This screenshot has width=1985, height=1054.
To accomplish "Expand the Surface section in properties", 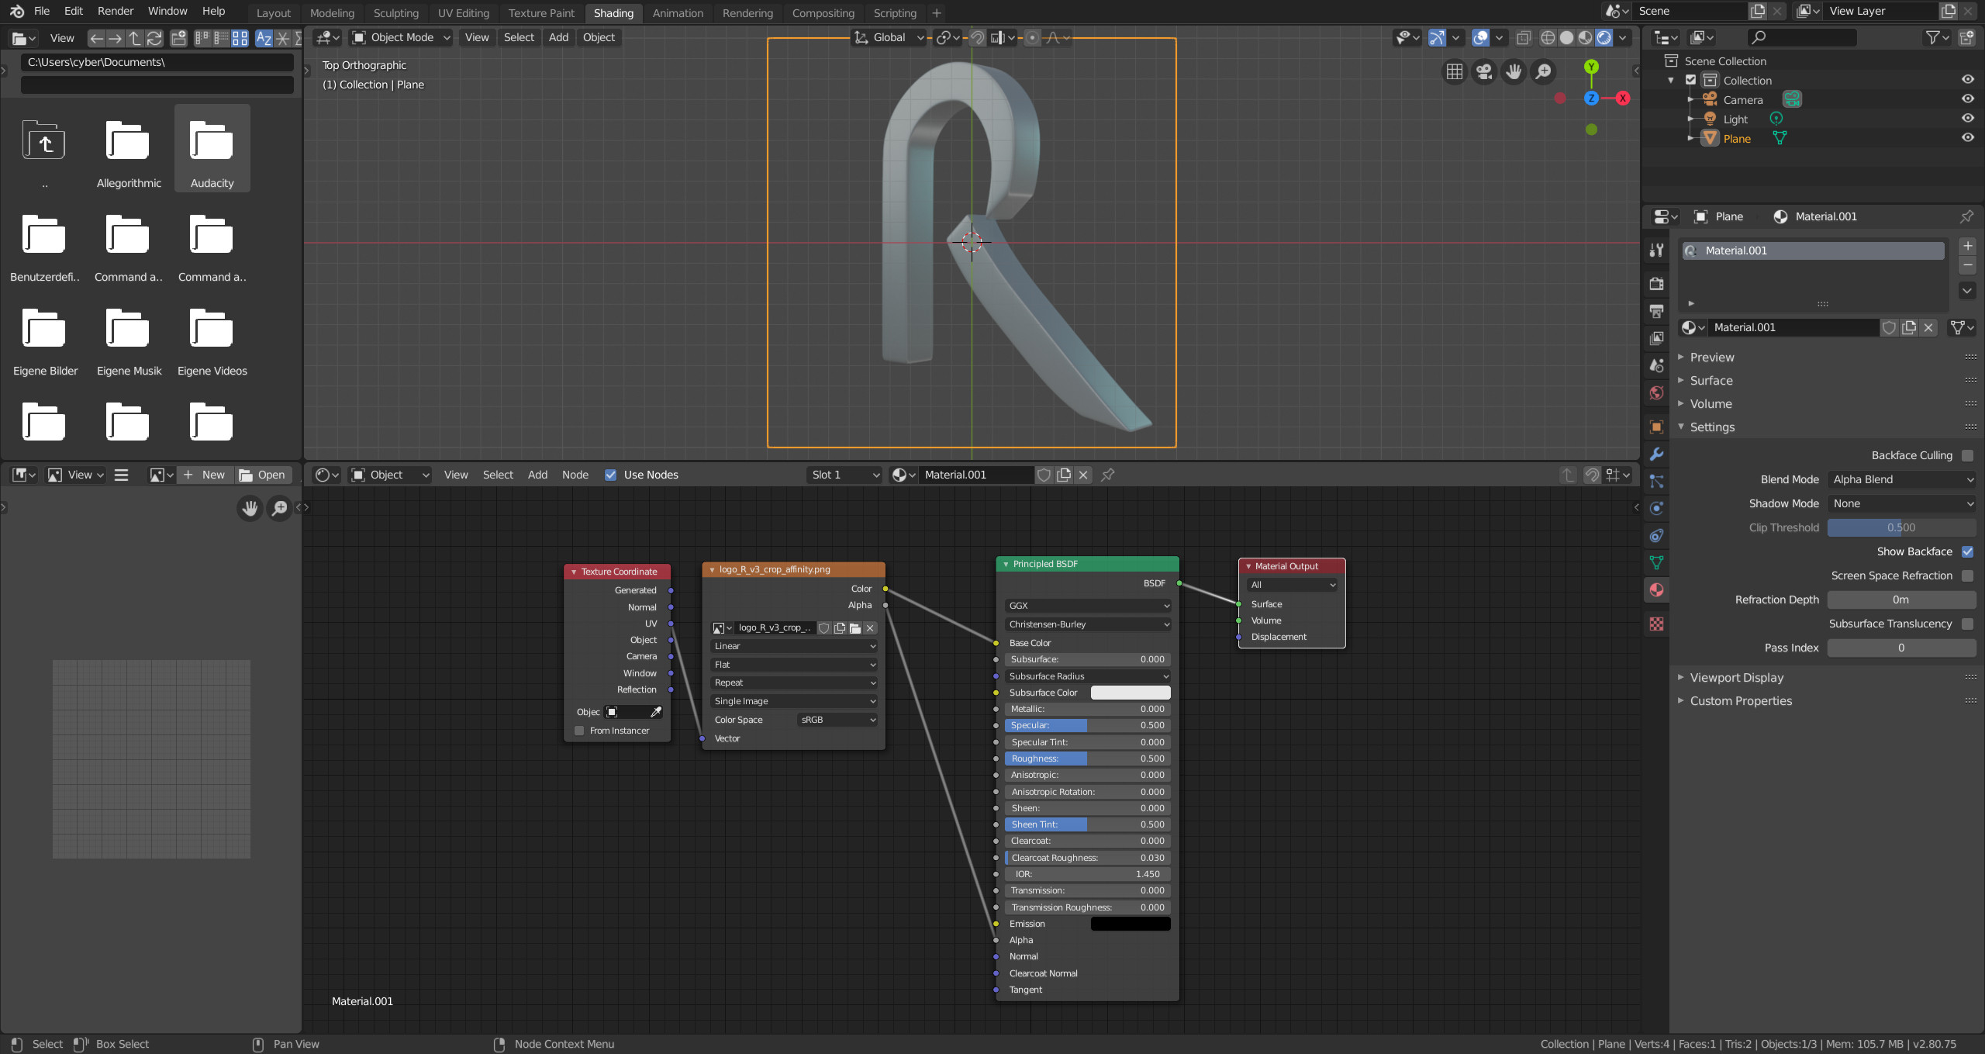I will tap(1711, 379).
